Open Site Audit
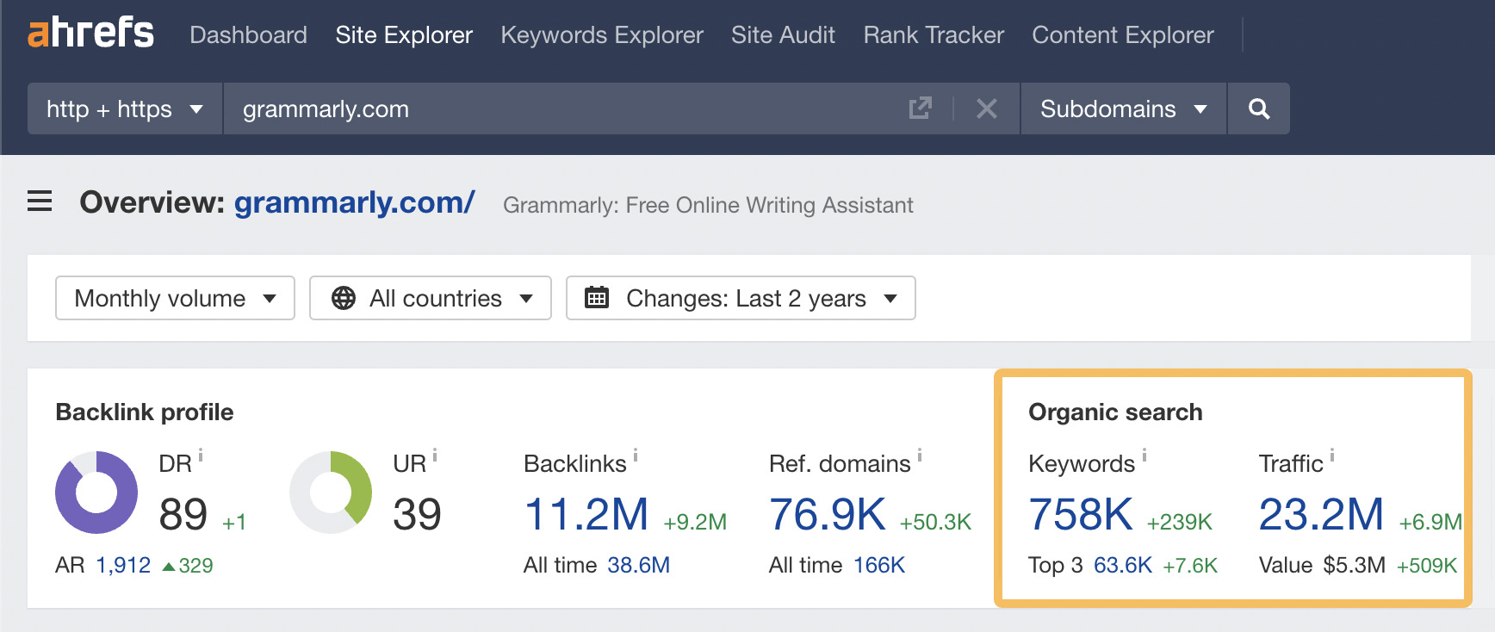1495x632 pixels. coord(783,35)
